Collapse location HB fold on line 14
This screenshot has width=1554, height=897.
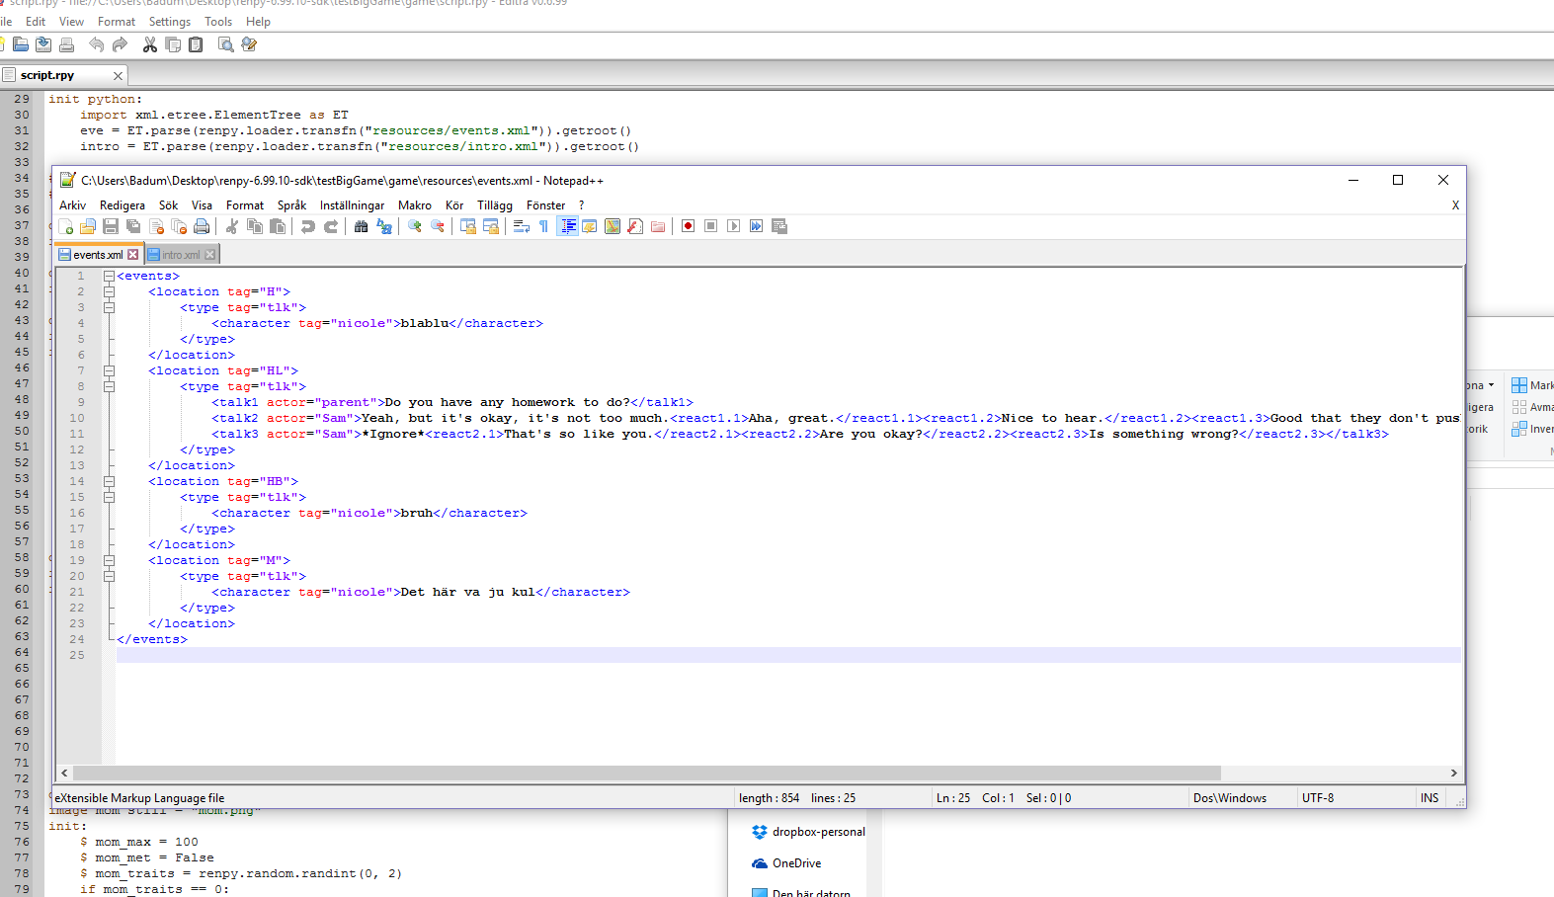click(109, 481)
